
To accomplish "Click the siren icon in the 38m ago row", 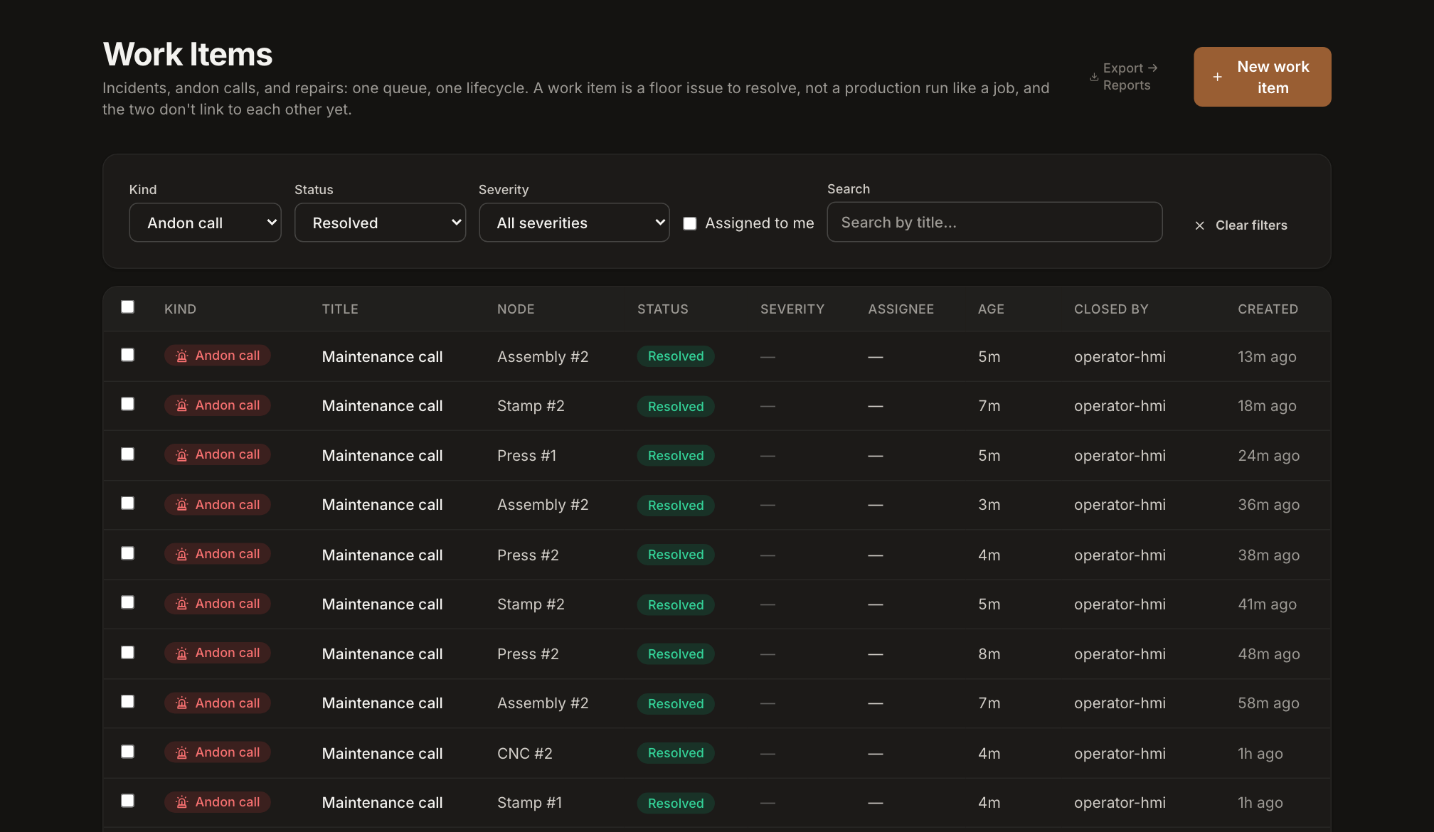I will [x=182, y=554].
